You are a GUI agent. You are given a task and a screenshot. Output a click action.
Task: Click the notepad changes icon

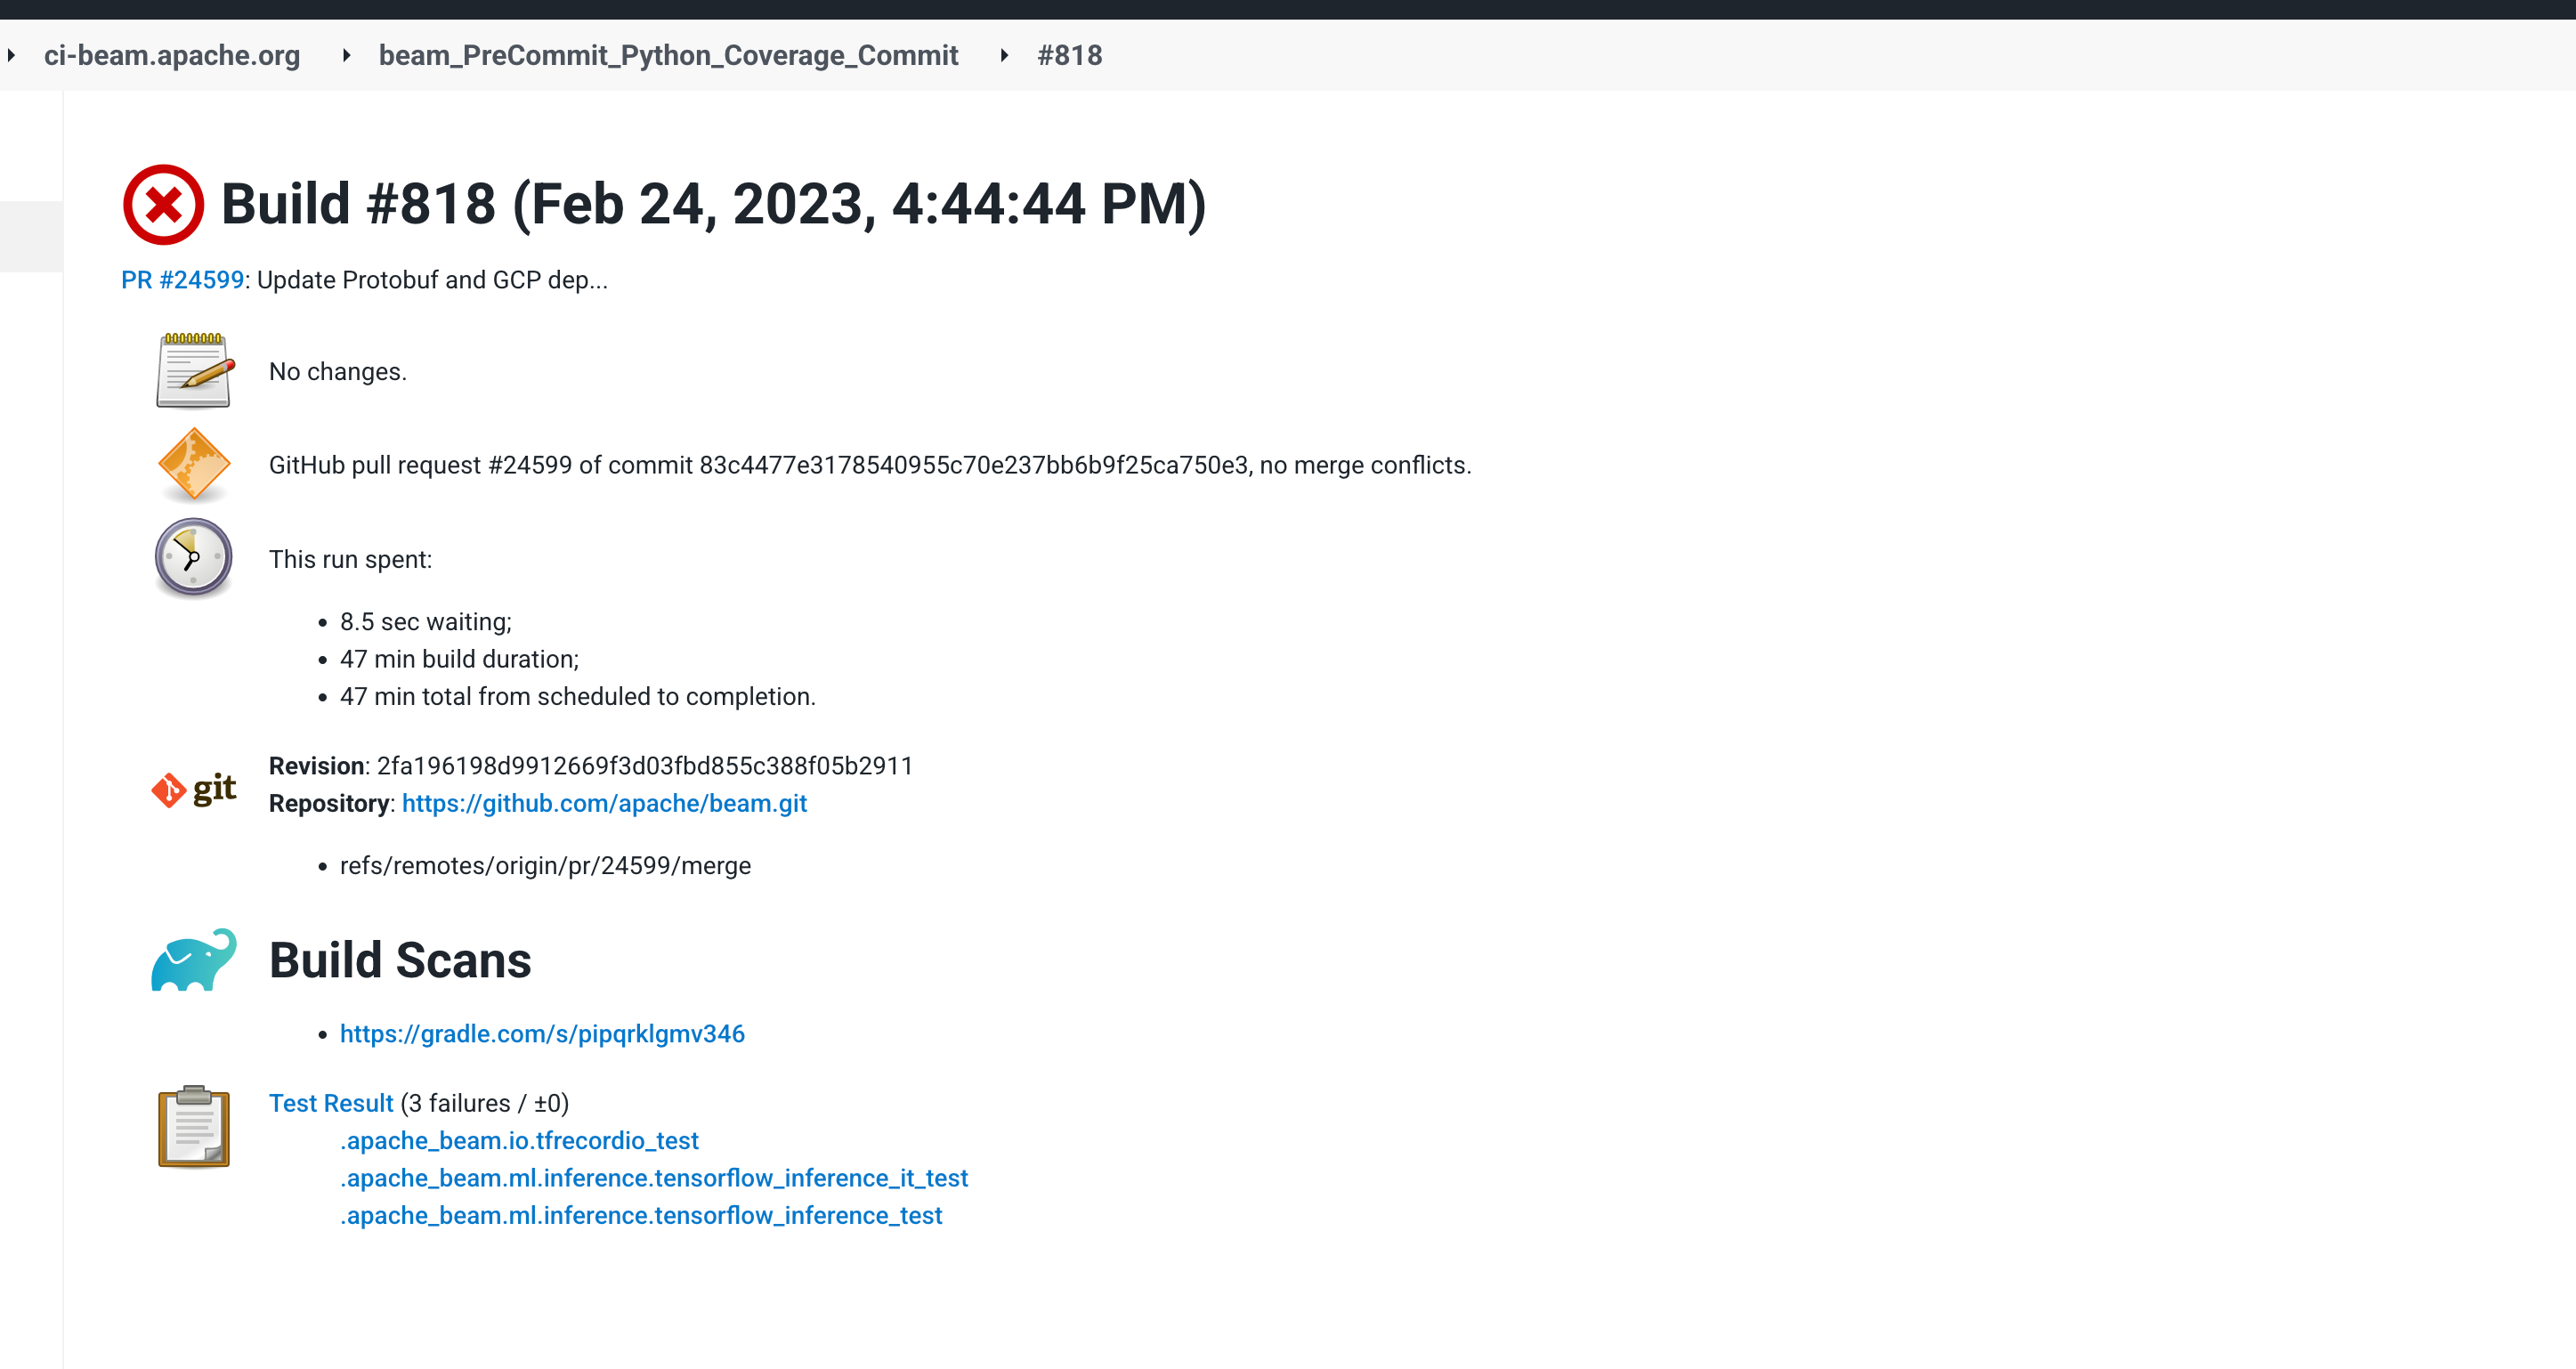point(194,371)
